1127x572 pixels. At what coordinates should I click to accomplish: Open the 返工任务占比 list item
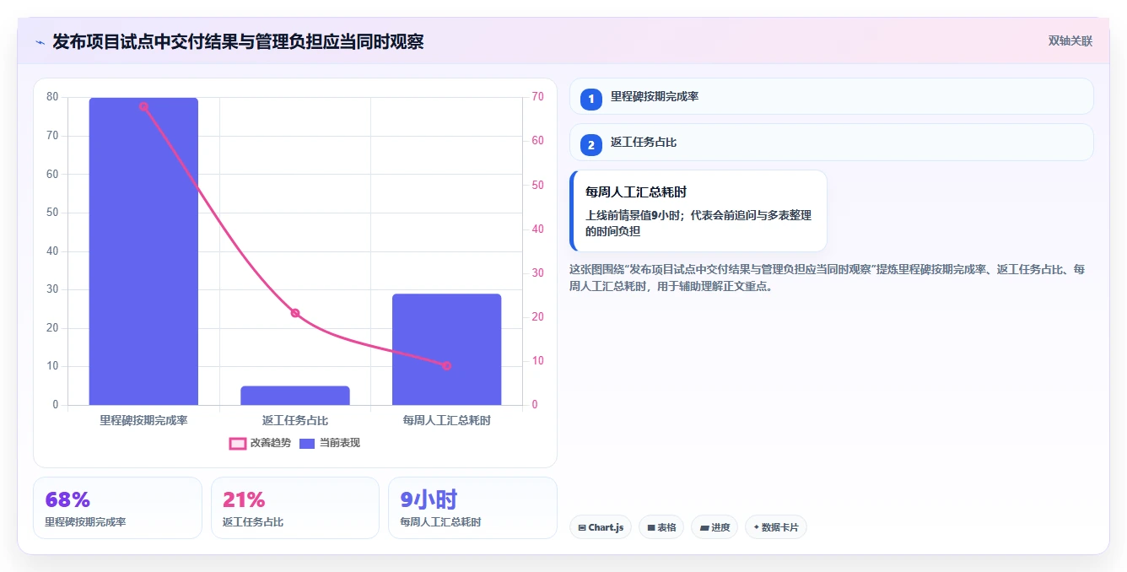tap(832, 142)
